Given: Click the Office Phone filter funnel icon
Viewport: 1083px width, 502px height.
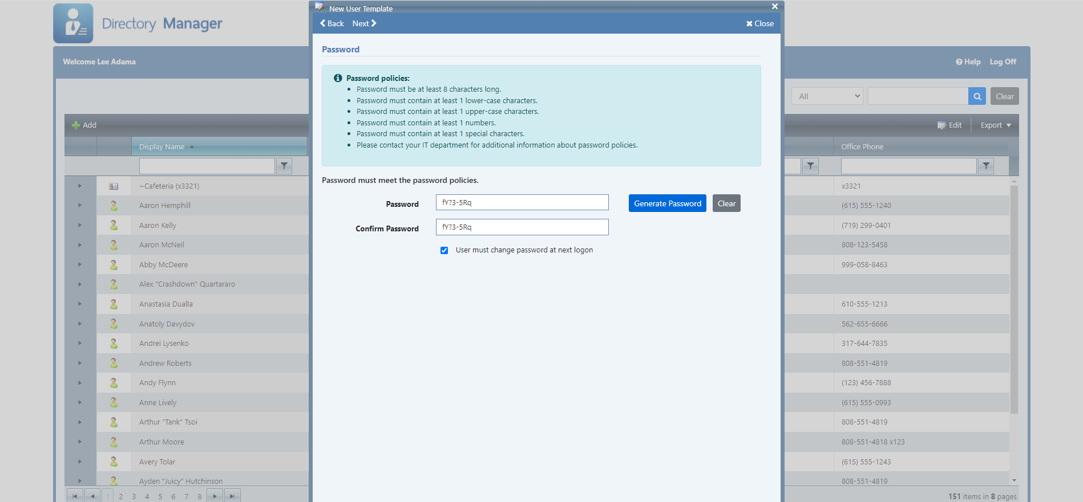Looking at the screenshot, I should pyautogui.click(x=986, y=166).
